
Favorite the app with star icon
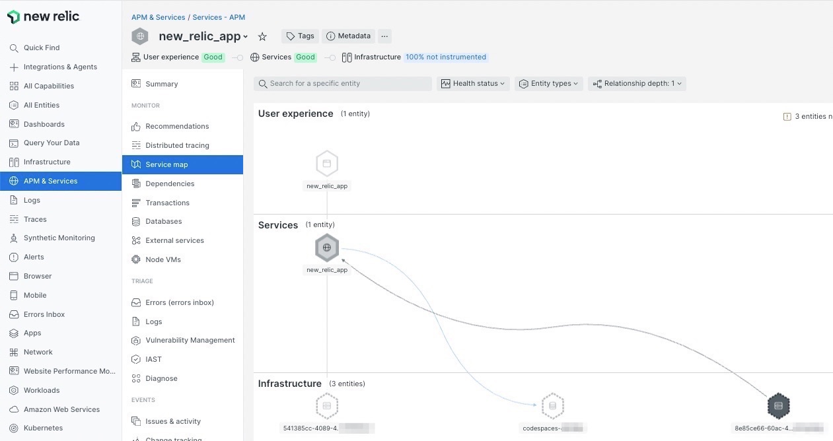click(262, 37)
